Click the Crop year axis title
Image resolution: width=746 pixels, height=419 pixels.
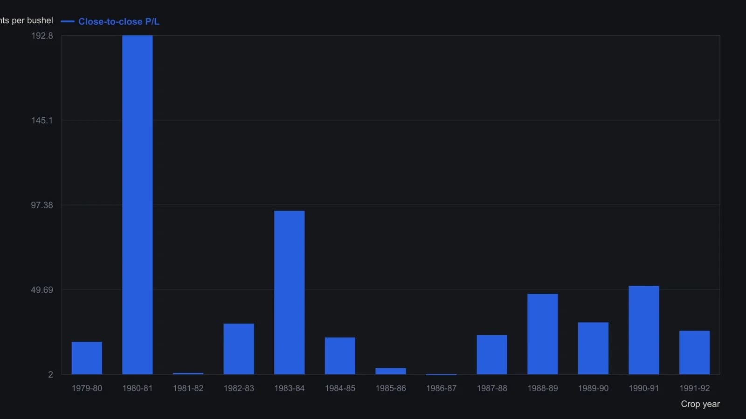coord(700,404)
